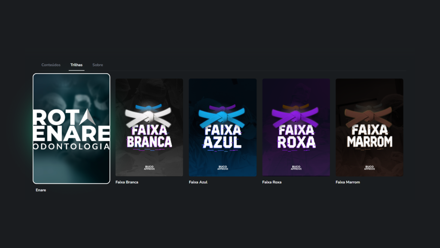Click the purple belt icon

[x=296, y=115]
